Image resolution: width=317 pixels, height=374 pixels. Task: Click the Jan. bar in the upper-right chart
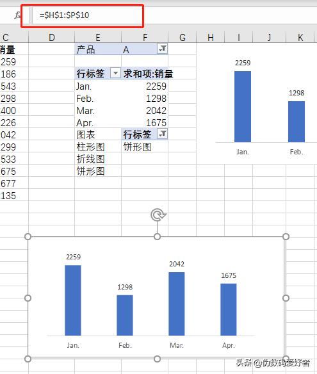(x=243, y=106)
